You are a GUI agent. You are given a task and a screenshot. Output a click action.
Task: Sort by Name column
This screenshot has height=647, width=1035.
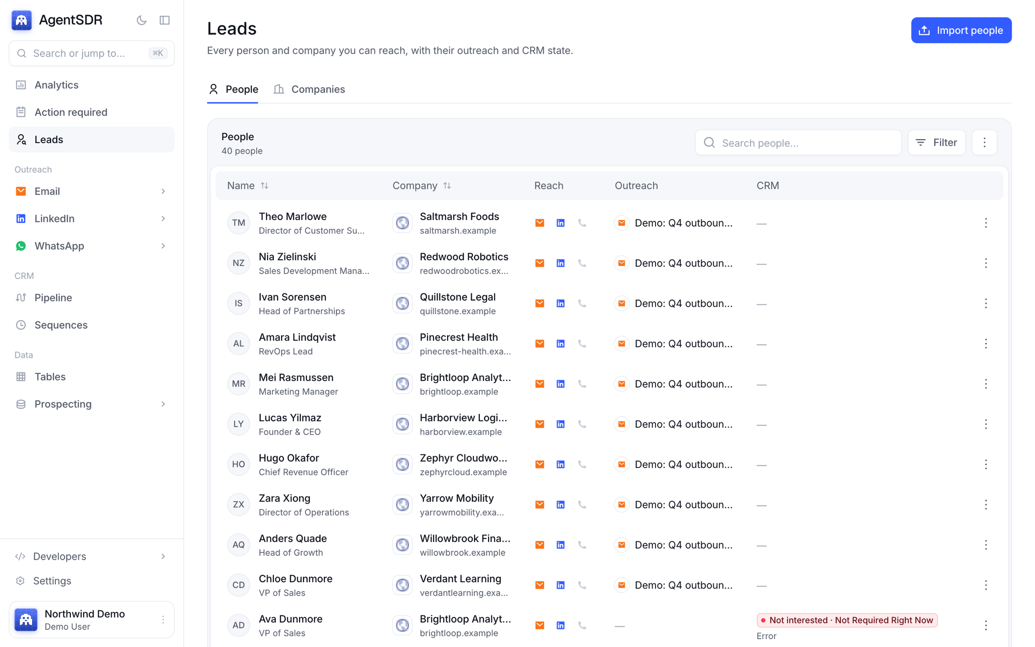pyautogui.click(x=248, y=186)
